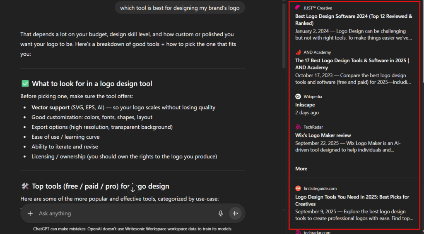The width and height of the screenshot is (424, 234).
Task: Open Logo Design Tools You Need in 2025 link
Action: point(352,200)
